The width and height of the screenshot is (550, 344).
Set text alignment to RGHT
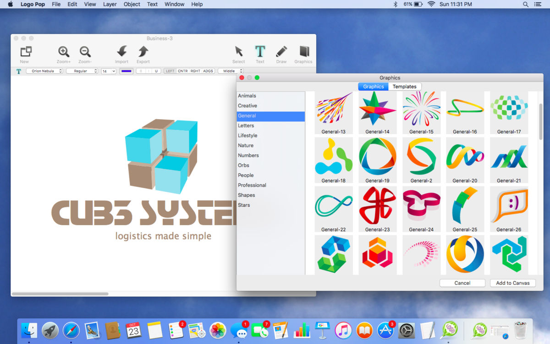coord(195,71)
